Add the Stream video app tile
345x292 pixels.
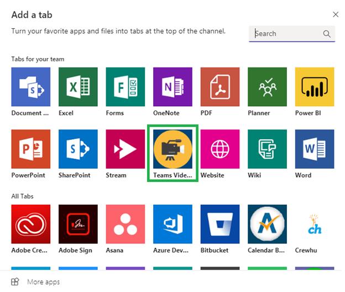tap(126, 149)
